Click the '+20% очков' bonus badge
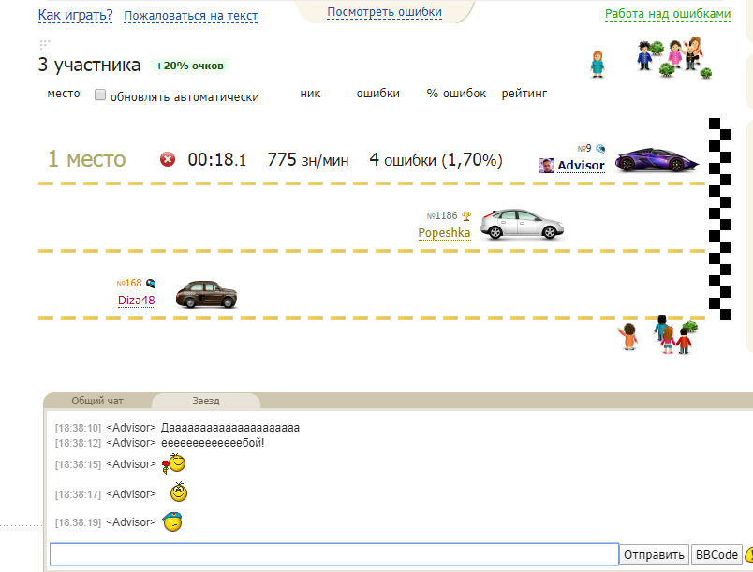753x572 pixels. coord(189,66)
